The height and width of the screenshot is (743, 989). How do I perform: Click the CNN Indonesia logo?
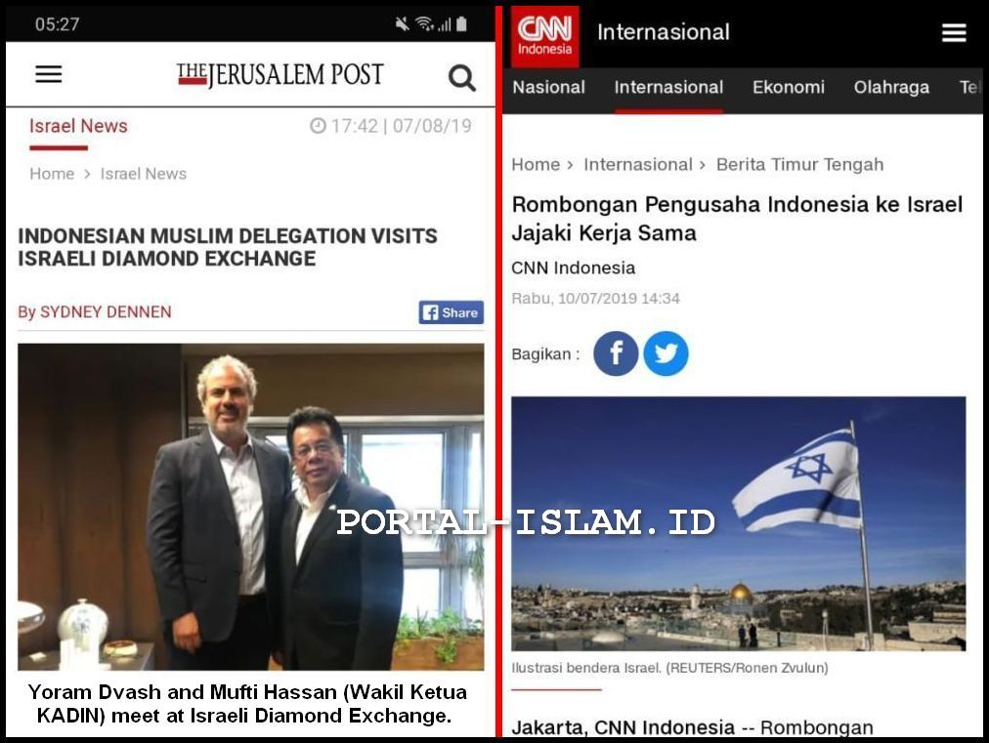click(544, 36)
